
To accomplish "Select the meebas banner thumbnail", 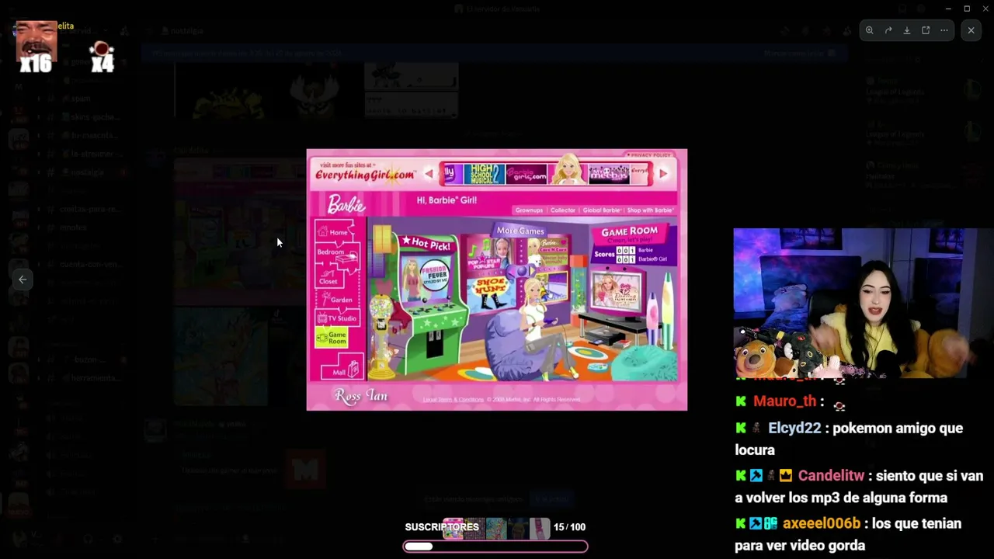I will tap(609, 174).
